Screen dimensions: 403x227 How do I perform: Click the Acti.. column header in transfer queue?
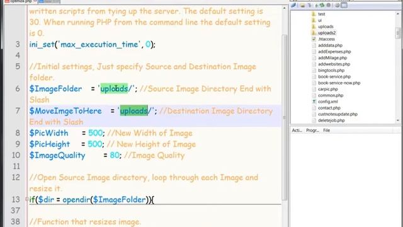click(297, 131)
